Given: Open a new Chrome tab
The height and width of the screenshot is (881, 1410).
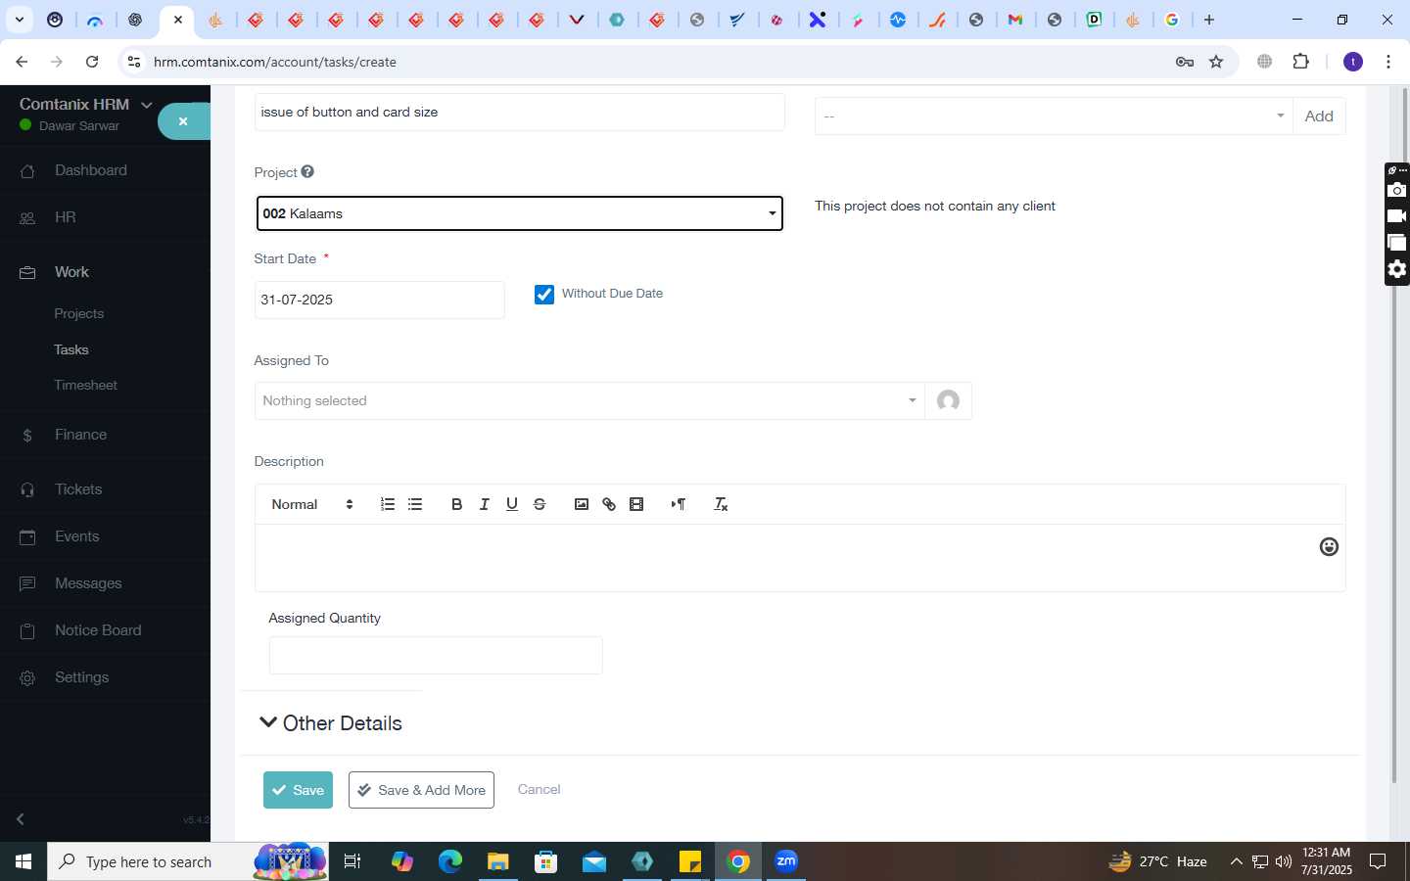Looking at the screenshot, I should pyautogui.click(x=1209, y=20).
